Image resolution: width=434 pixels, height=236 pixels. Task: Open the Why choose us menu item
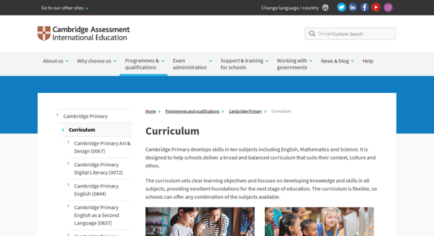tap(94, 61)
